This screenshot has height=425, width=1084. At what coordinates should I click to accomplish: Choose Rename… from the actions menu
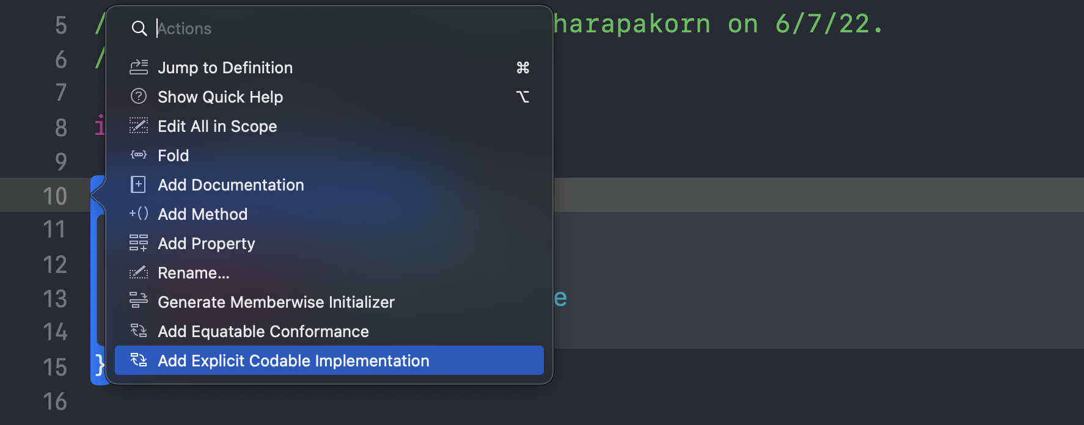point(193,273)
